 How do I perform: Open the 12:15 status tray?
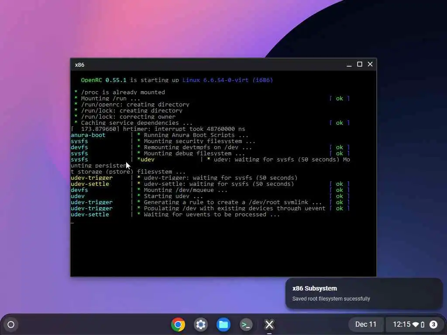click(414, 325)
